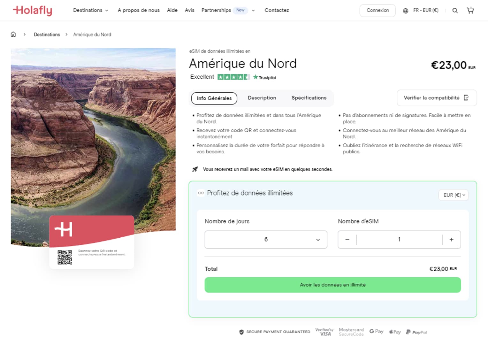This screenshot has width=488, height=345.
Task: Open the Nombre de jours dropdown
Action: pos(266,240)
